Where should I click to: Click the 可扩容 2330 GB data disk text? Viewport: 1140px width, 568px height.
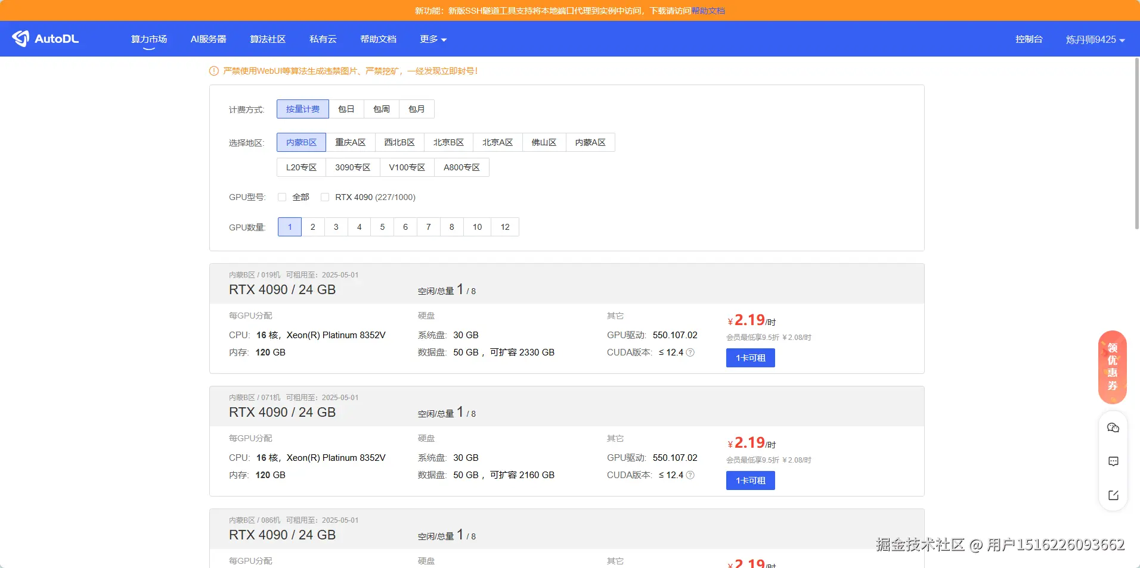tap(522, 352)
